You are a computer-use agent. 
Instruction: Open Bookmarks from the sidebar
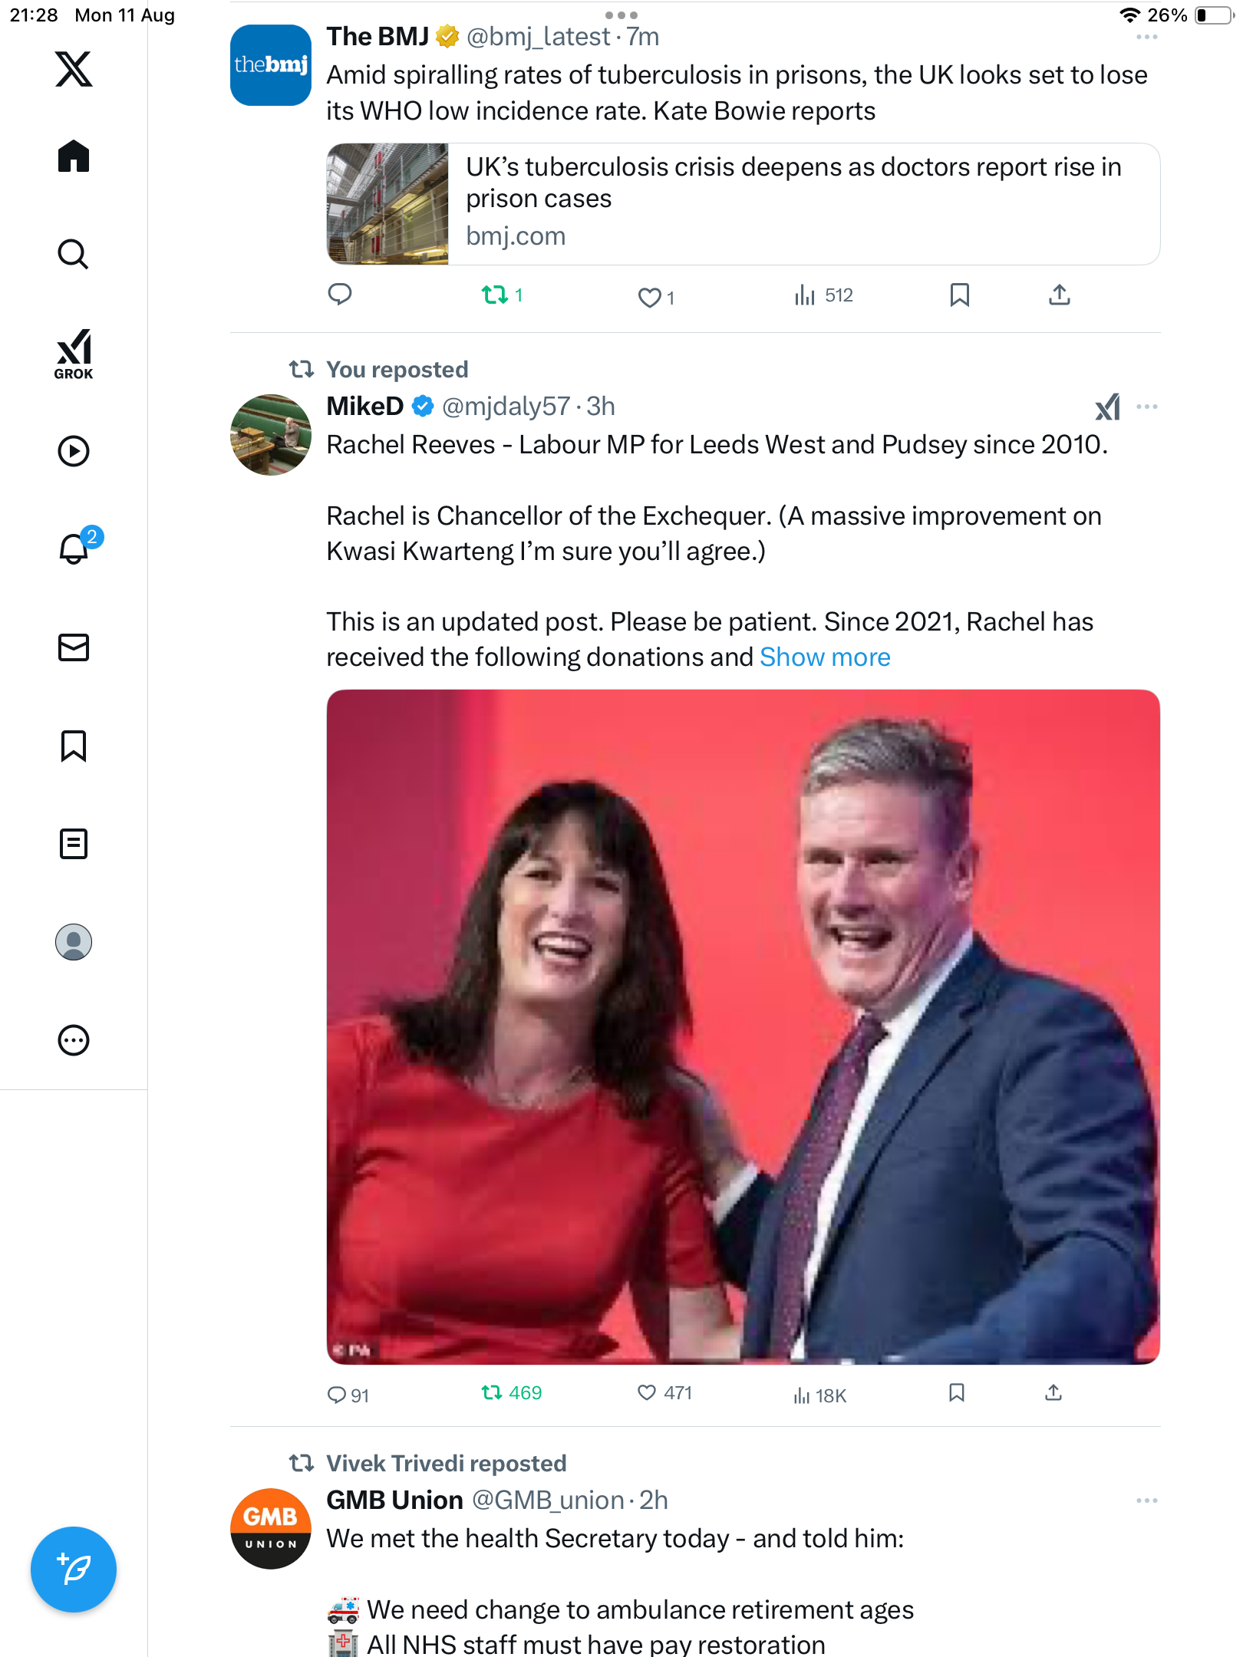click(x=74, y=746)
